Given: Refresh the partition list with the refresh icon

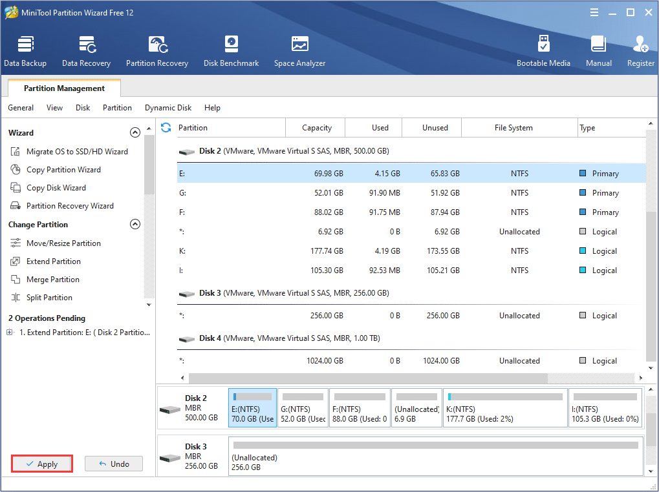Looking at the screenshot, I should (166, 128).
